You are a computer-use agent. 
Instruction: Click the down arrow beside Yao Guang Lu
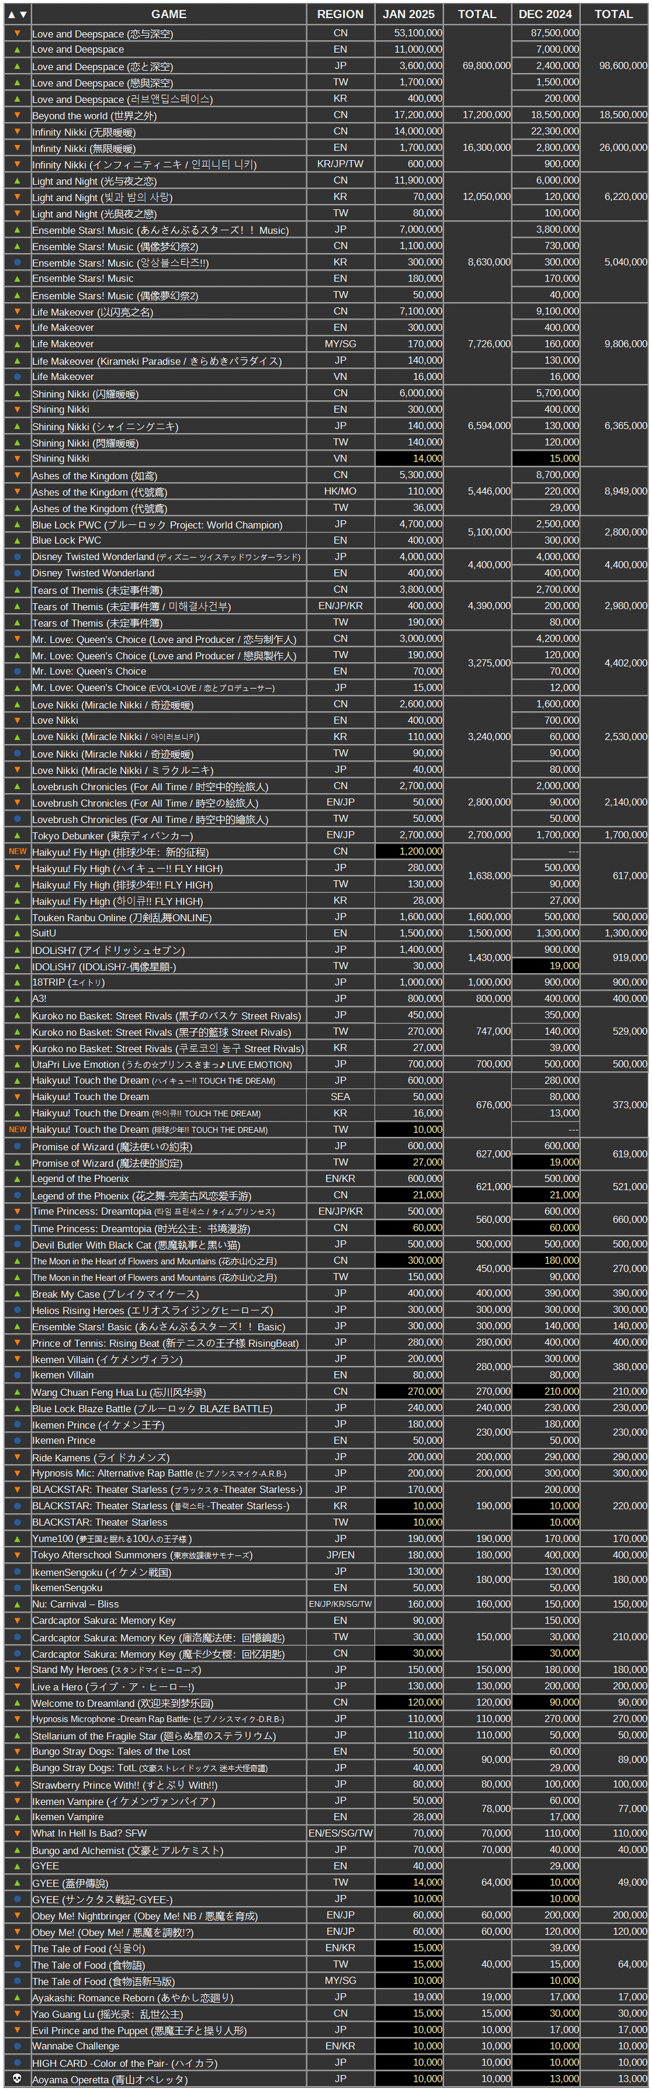point(17,2013)
